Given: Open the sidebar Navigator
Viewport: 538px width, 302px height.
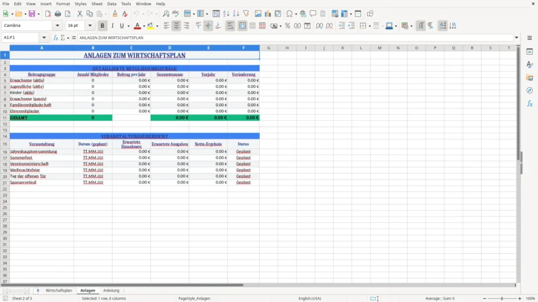Looking at the screenshot, I should click(530, 90).
